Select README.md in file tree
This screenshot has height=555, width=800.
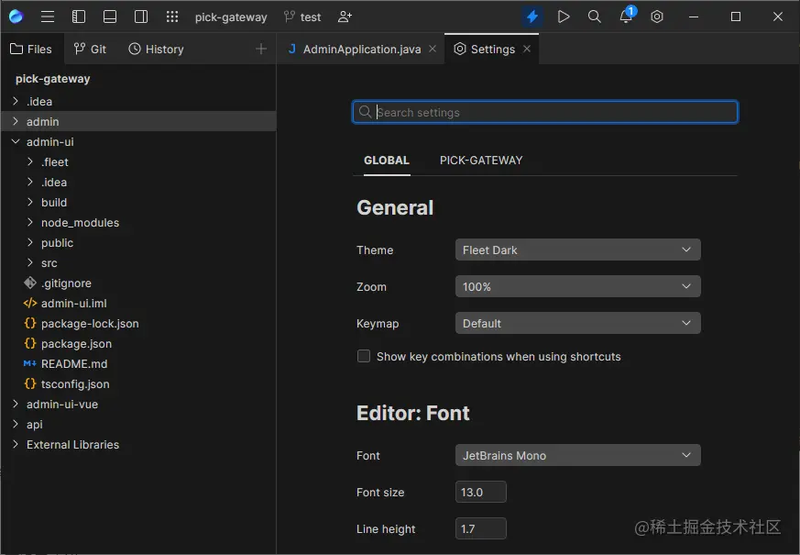coord(74,364)
